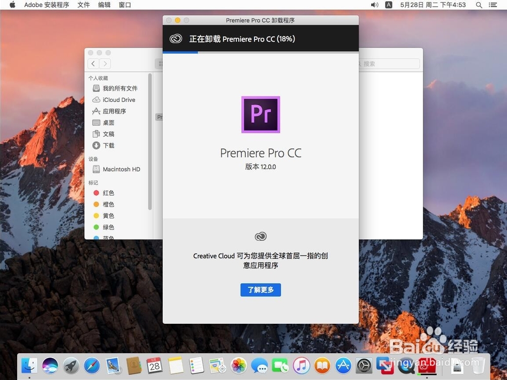The image size is (507, 380).
Task: Open Messages from the Dock
Action: [x=260, y=366]
